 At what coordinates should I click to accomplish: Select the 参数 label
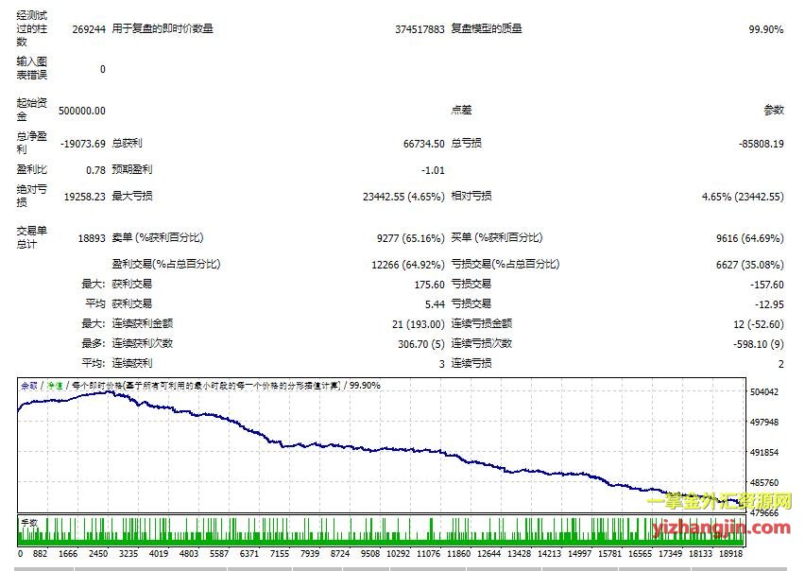(774, 110)
